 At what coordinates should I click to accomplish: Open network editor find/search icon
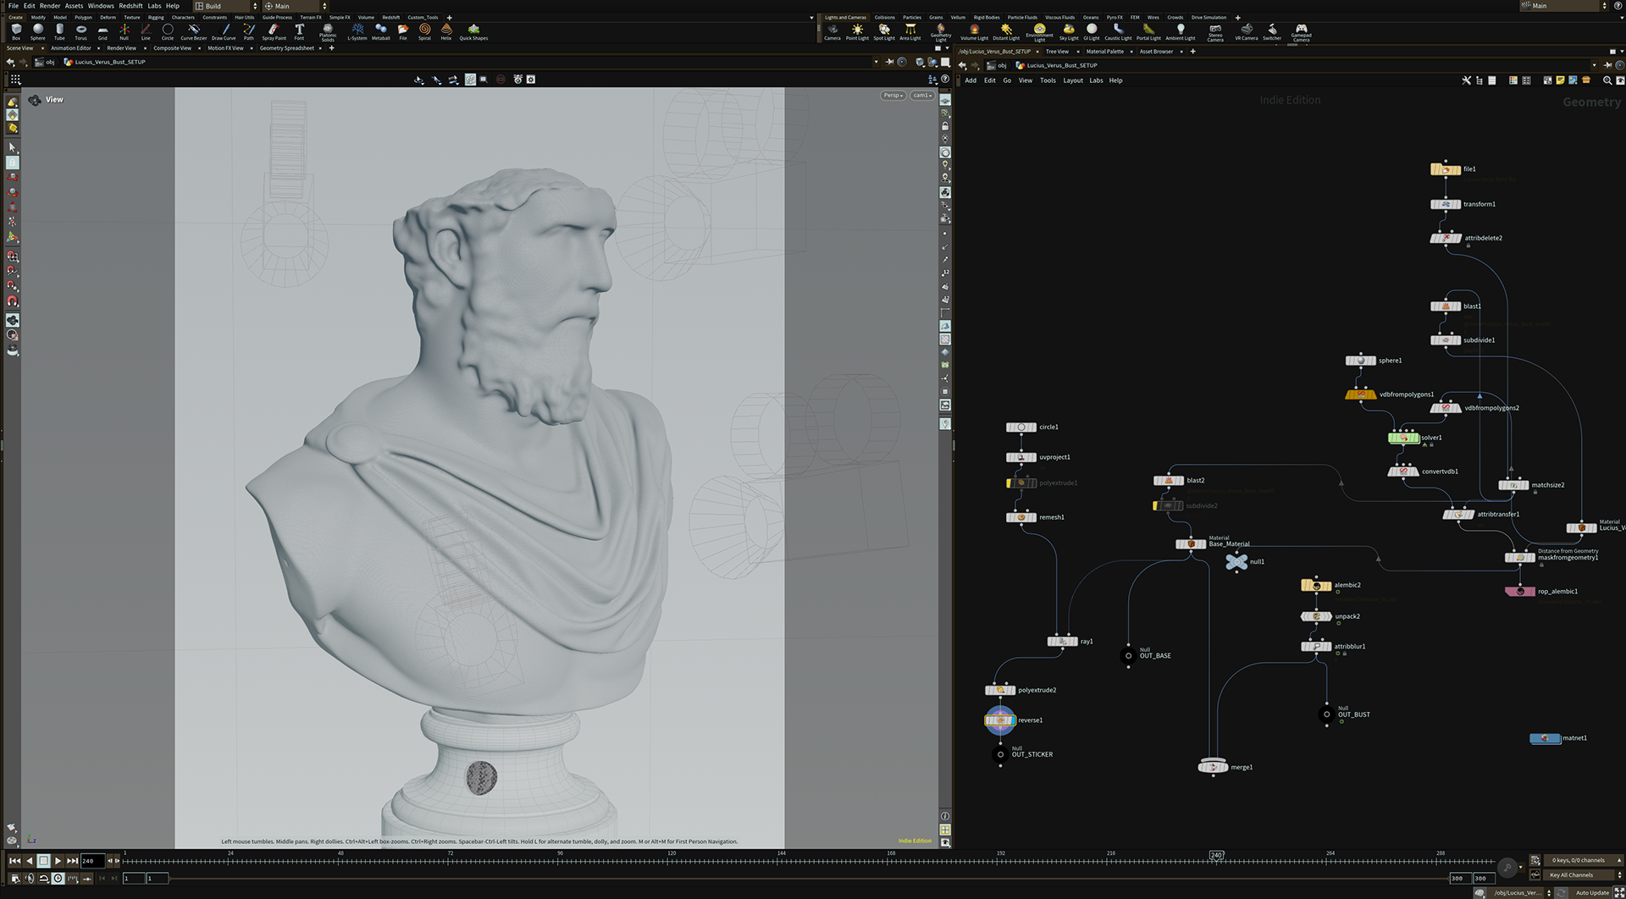click(1607, 80)
